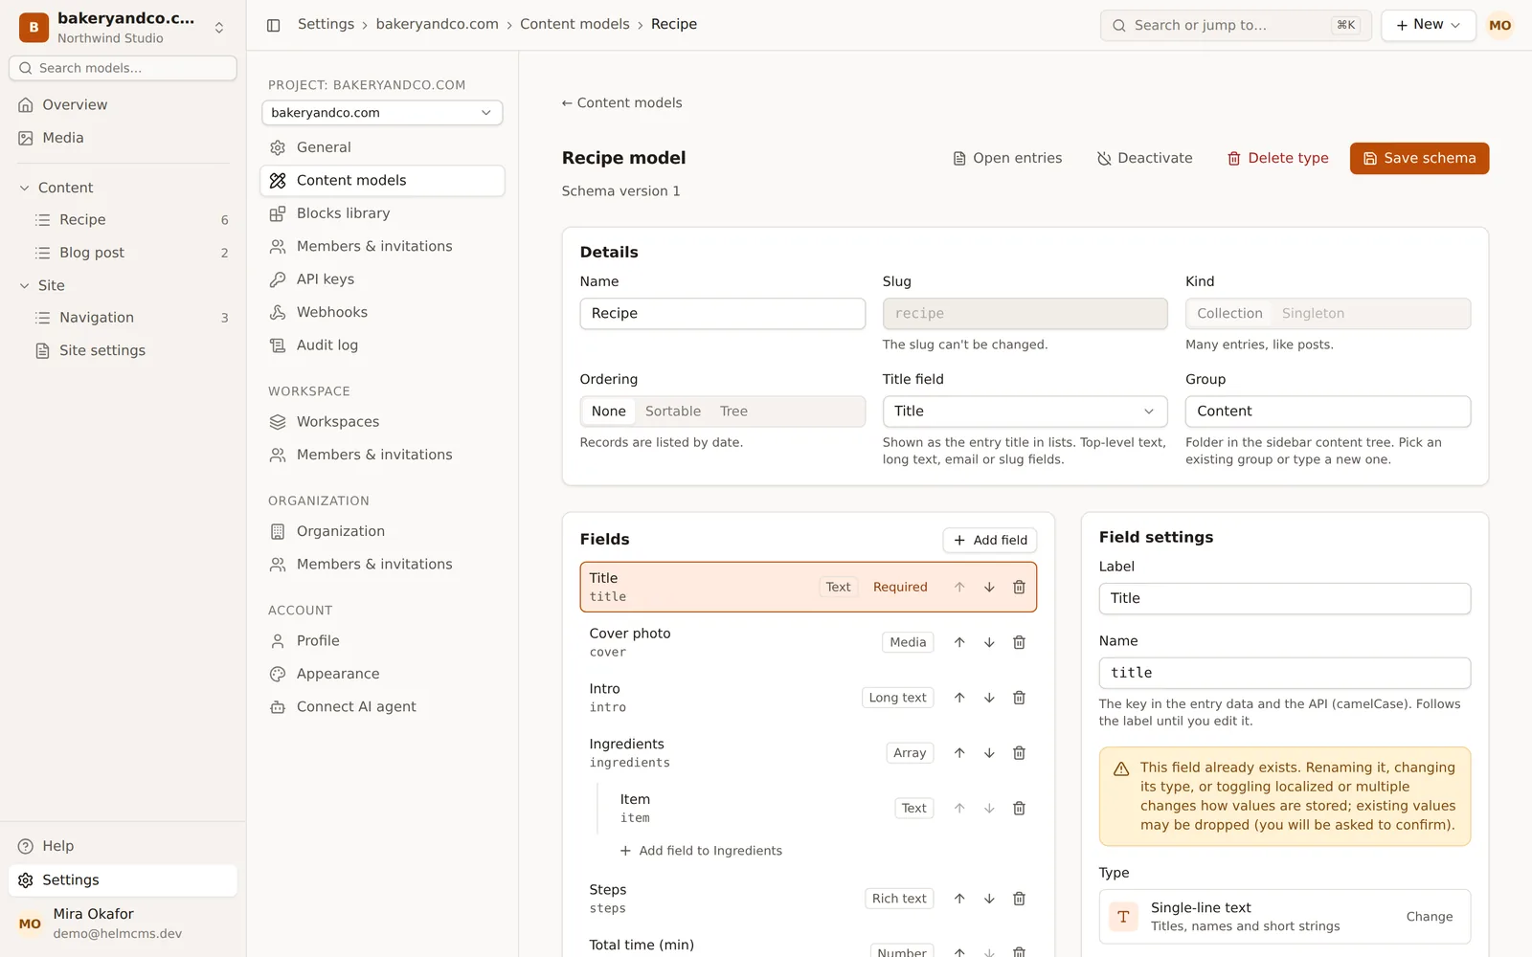Select Collection kind
Image resolution: width=1532 pixels, height=957 pixels.
[x=1229, y=314]
